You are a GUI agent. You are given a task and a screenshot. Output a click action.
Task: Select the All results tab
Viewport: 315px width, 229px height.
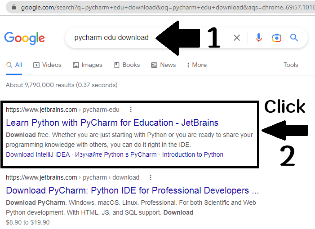click(14, 65)
